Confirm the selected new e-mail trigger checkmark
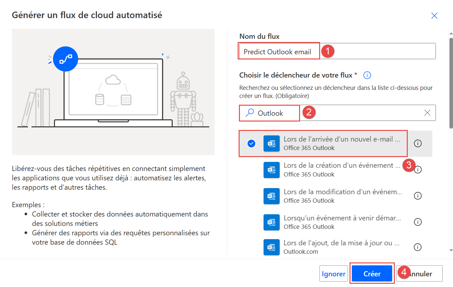Image resolution: width=453 pixels, height=287 pixels. pos(251,143)
